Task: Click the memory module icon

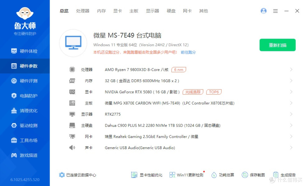Action: point(72,81)
